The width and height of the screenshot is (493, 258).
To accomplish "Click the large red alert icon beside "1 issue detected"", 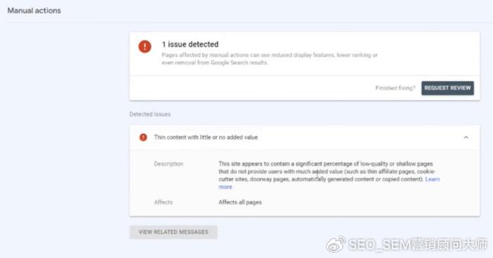I will coord(144,47).
